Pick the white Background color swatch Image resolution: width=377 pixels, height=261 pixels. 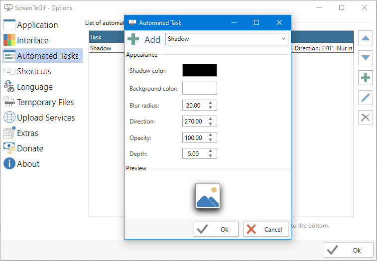(200, 88)
